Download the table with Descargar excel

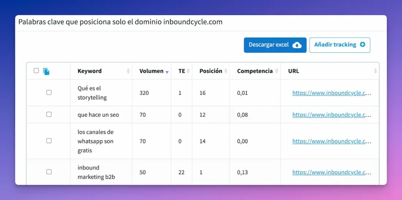[275, 45]
